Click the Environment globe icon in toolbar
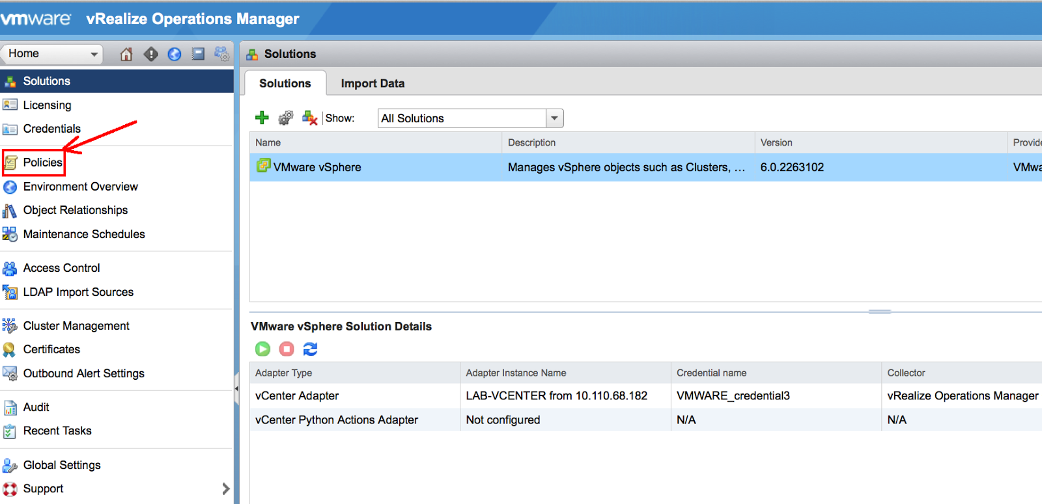The image size is (1042, 504). [175, 54]
